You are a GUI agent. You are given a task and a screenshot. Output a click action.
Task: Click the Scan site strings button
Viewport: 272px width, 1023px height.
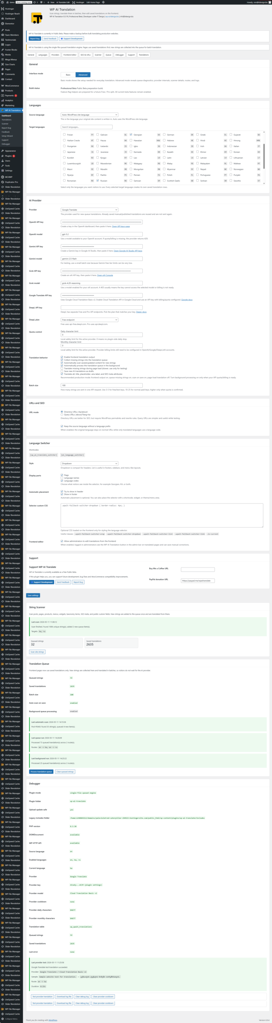click(x=37, y=652)
